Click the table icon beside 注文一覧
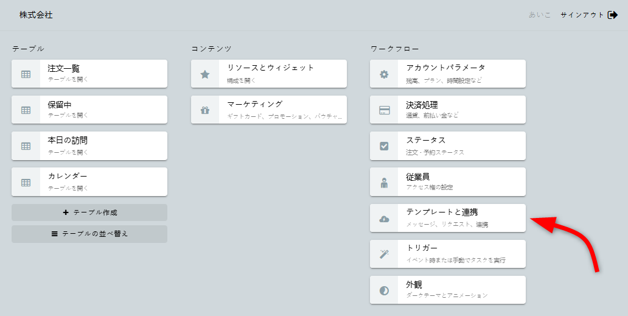Viewport: 628px width, 316px height. click(x=26, y=74)
